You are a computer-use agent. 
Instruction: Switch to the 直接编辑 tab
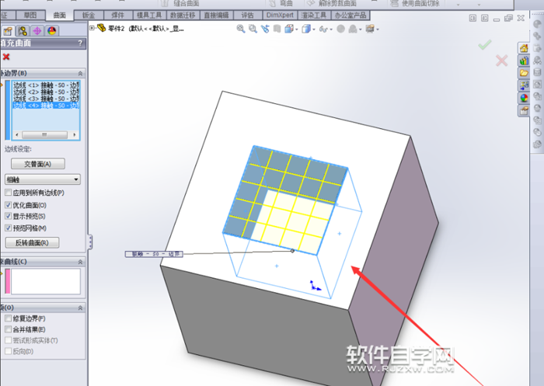point(216,16)
